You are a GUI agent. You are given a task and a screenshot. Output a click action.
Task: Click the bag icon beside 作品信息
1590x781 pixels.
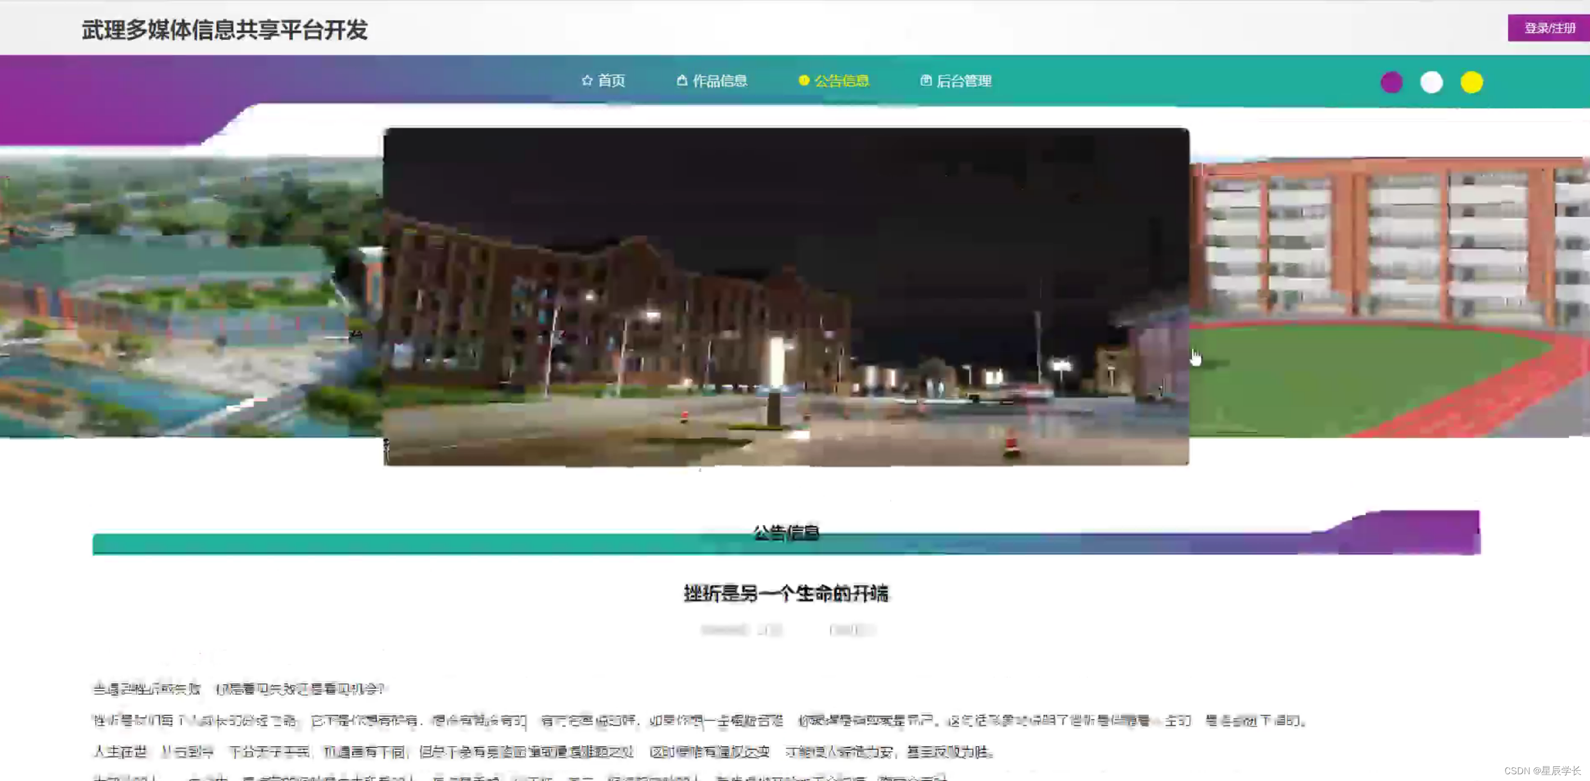(x=681, y=80)
